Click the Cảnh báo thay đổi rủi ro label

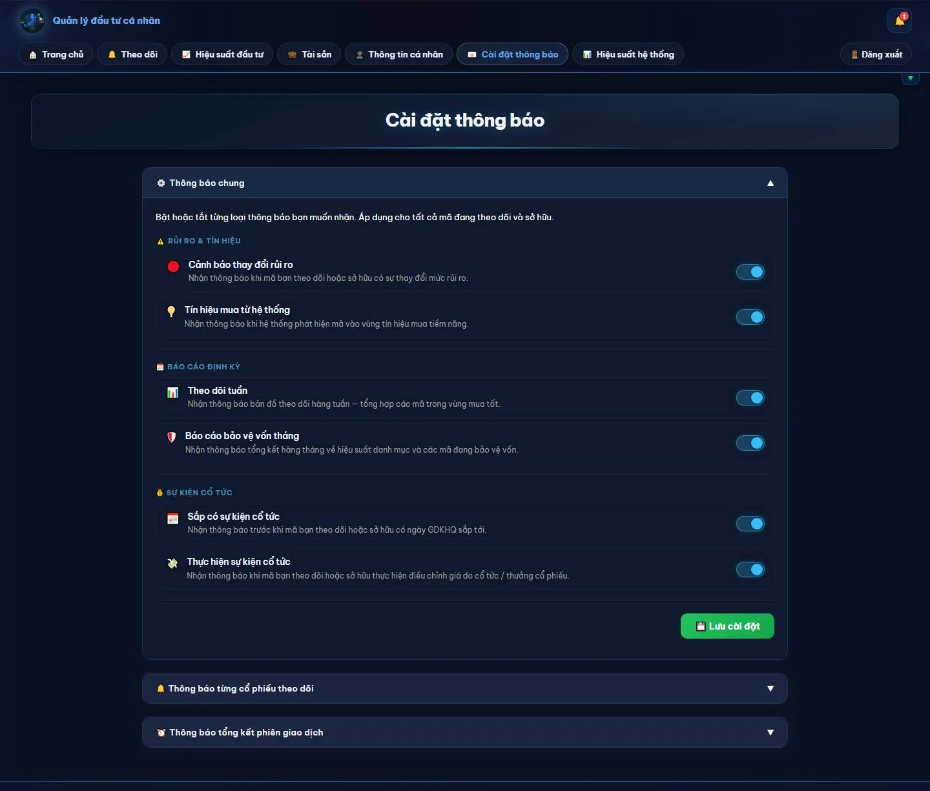[240, 265]
